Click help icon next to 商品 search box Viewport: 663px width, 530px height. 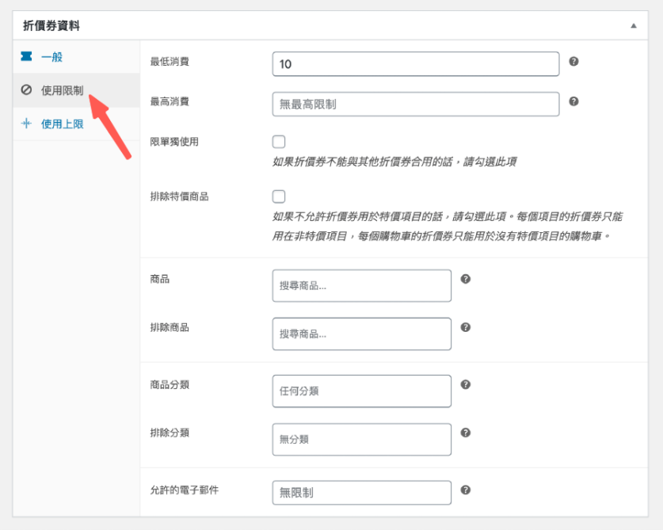(466, 279)
